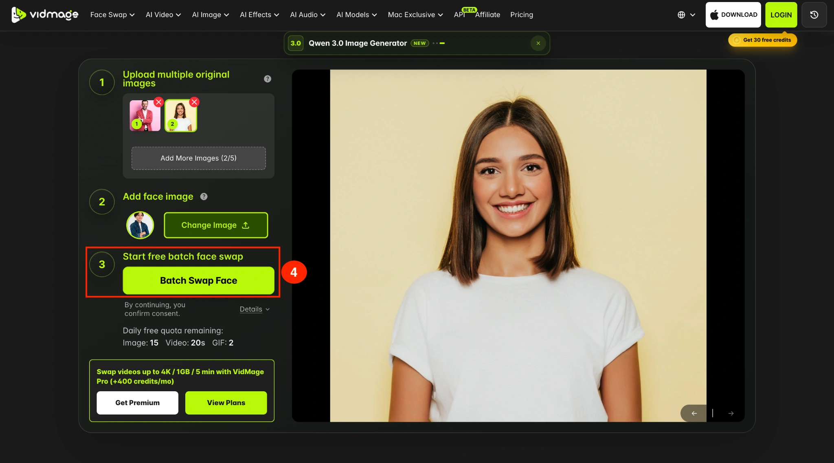Click the Download button

(733, 15)
